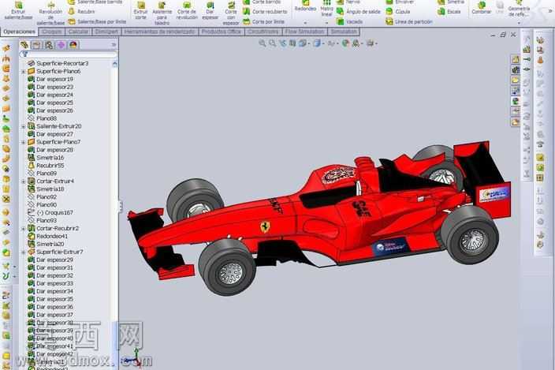Viewport: 555px width, 370px height.
Task: Select Dar espesor29 feature
Action: click(x=50, y=260)
